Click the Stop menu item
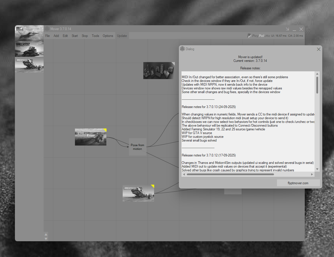Screen dimensions: 334x257 coord(85,36)
